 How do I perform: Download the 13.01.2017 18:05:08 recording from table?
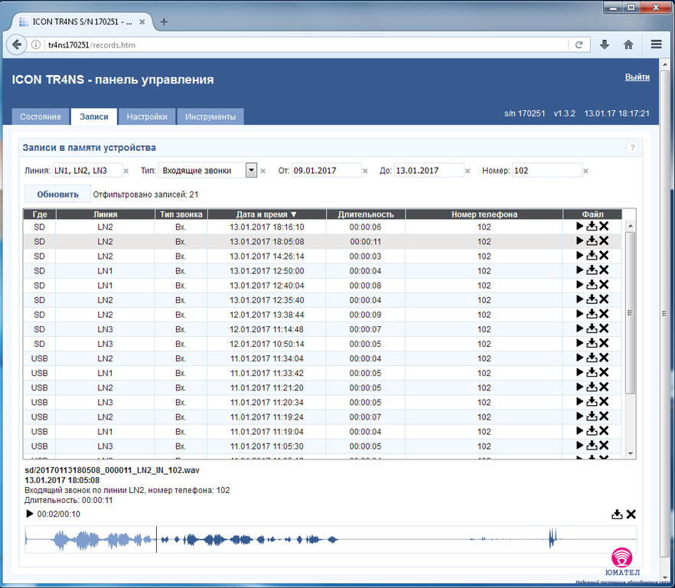click(x=592, y=241)
